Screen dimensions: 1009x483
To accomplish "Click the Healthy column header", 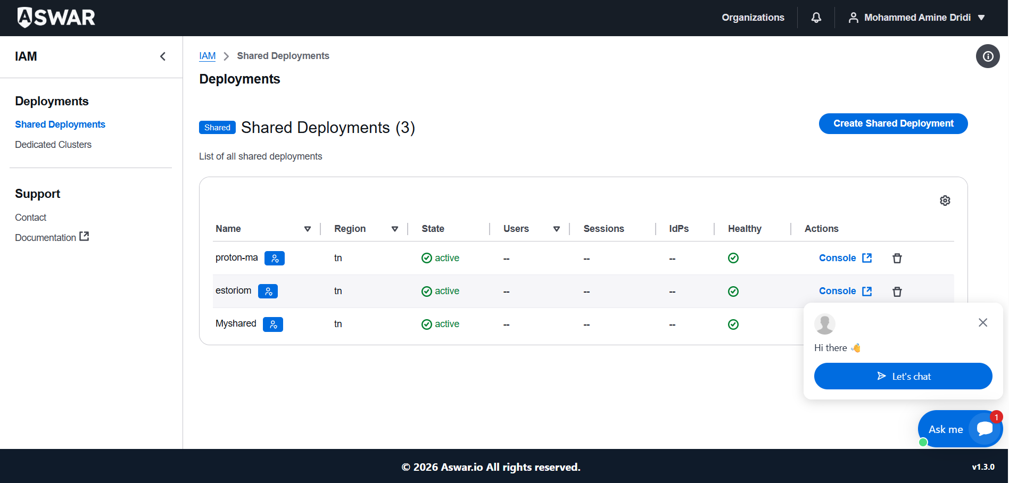I will [x=745, y=229].
